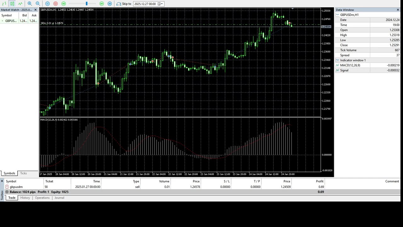Viewport: 403px width, 227px height.
Task: Open the Skip to date calendar dropdown
Action: [160, 4]
